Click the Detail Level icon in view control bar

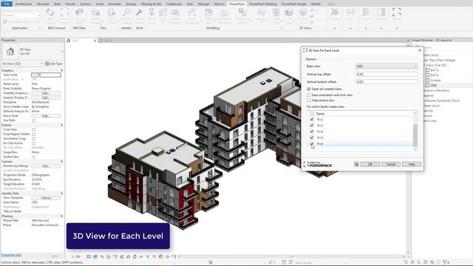click(x=89, y=256)
